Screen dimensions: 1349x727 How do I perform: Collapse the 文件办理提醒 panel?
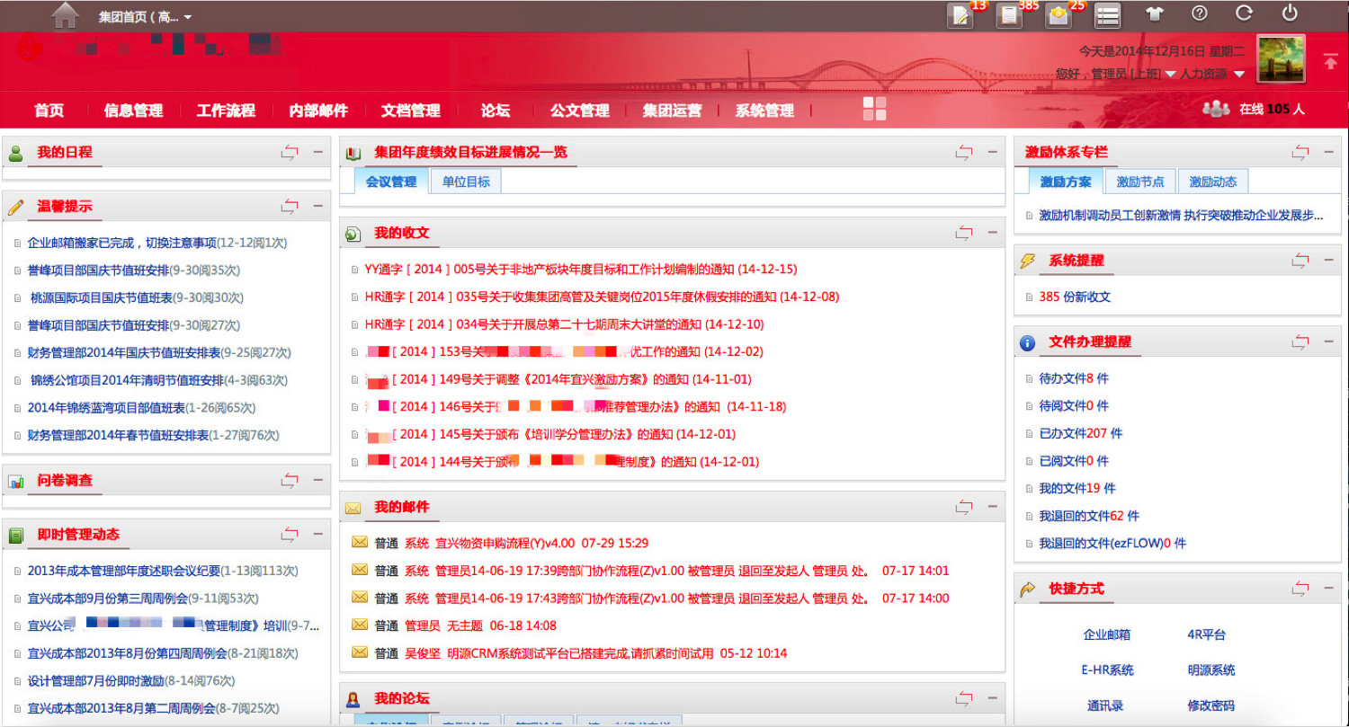click(x=1328, y=341)
